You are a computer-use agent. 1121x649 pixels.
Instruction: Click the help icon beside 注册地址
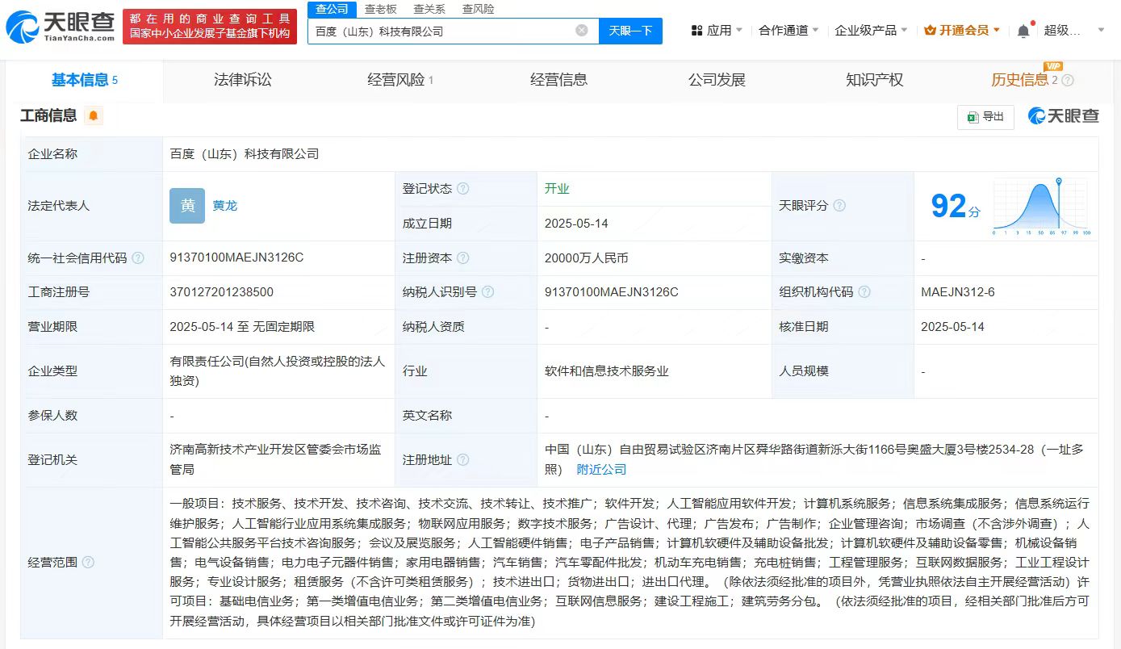pos(462,459)
